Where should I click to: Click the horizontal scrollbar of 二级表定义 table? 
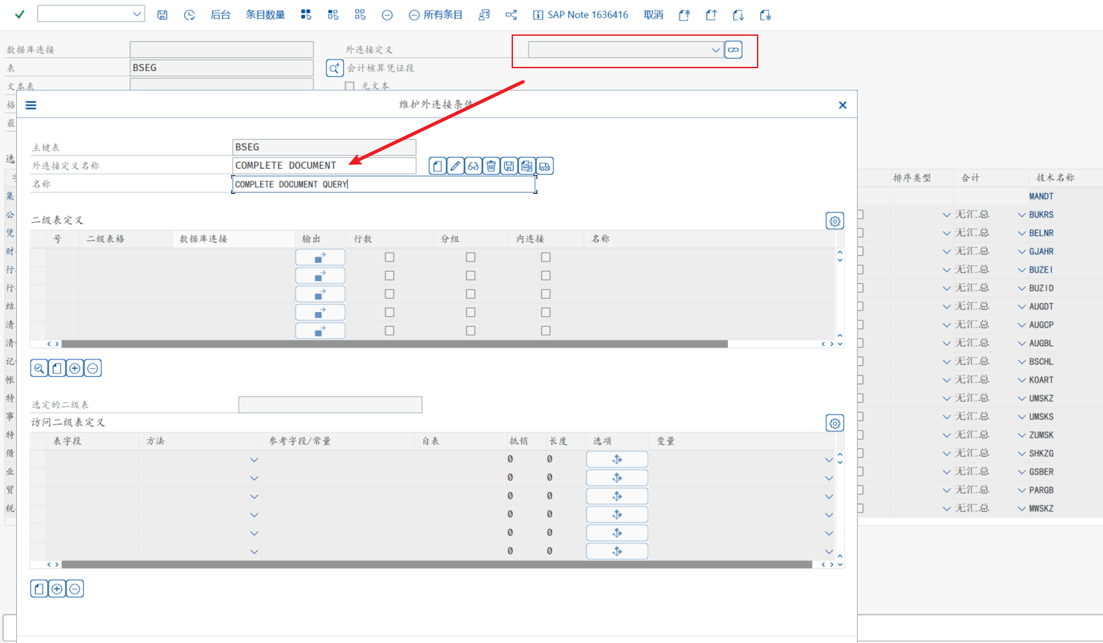(395, 344)
